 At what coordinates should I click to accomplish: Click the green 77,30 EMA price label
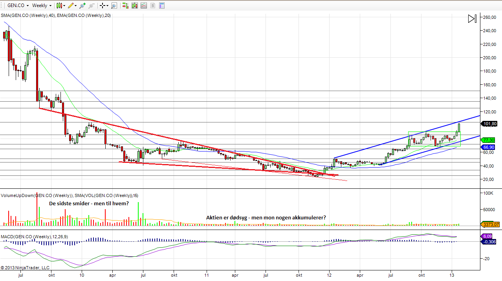pyautogui.click(x=488, y=140)
